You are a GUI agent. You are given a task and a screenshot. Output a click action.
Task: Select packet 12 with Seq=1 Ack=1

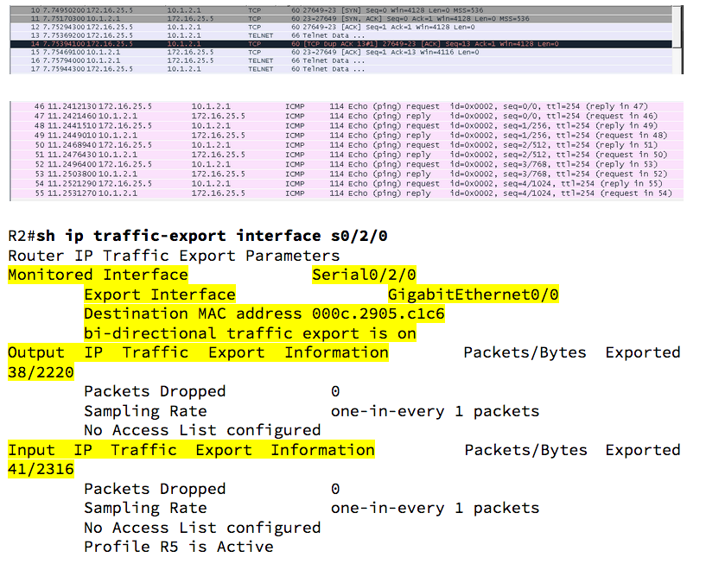(340, 27)
